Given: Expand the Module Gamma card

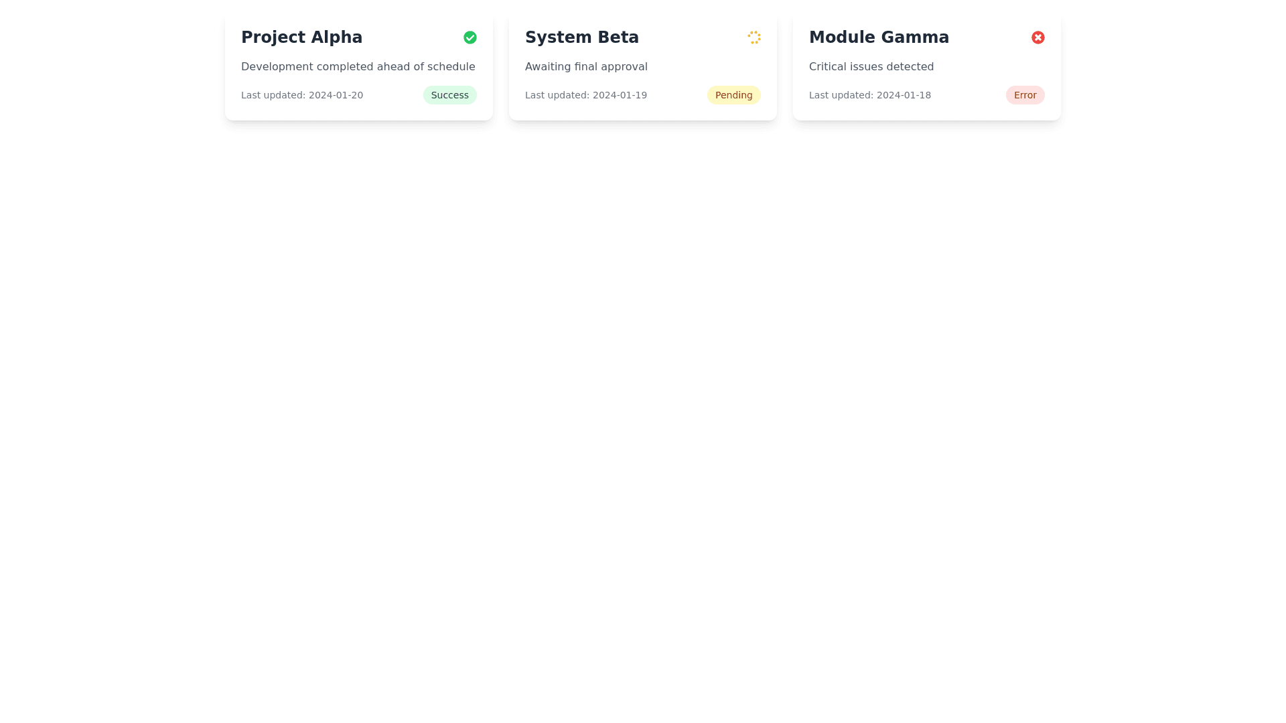Looking at the screenshot, I should pos(926,67).
